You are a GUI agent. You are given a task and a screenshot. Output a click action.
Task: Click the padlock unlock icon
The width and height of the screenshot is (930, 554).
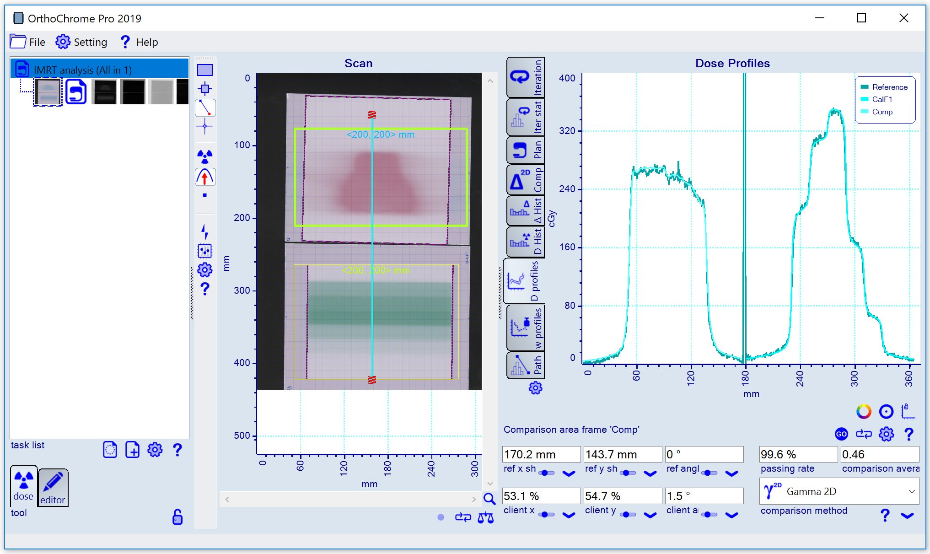point(177,517)
